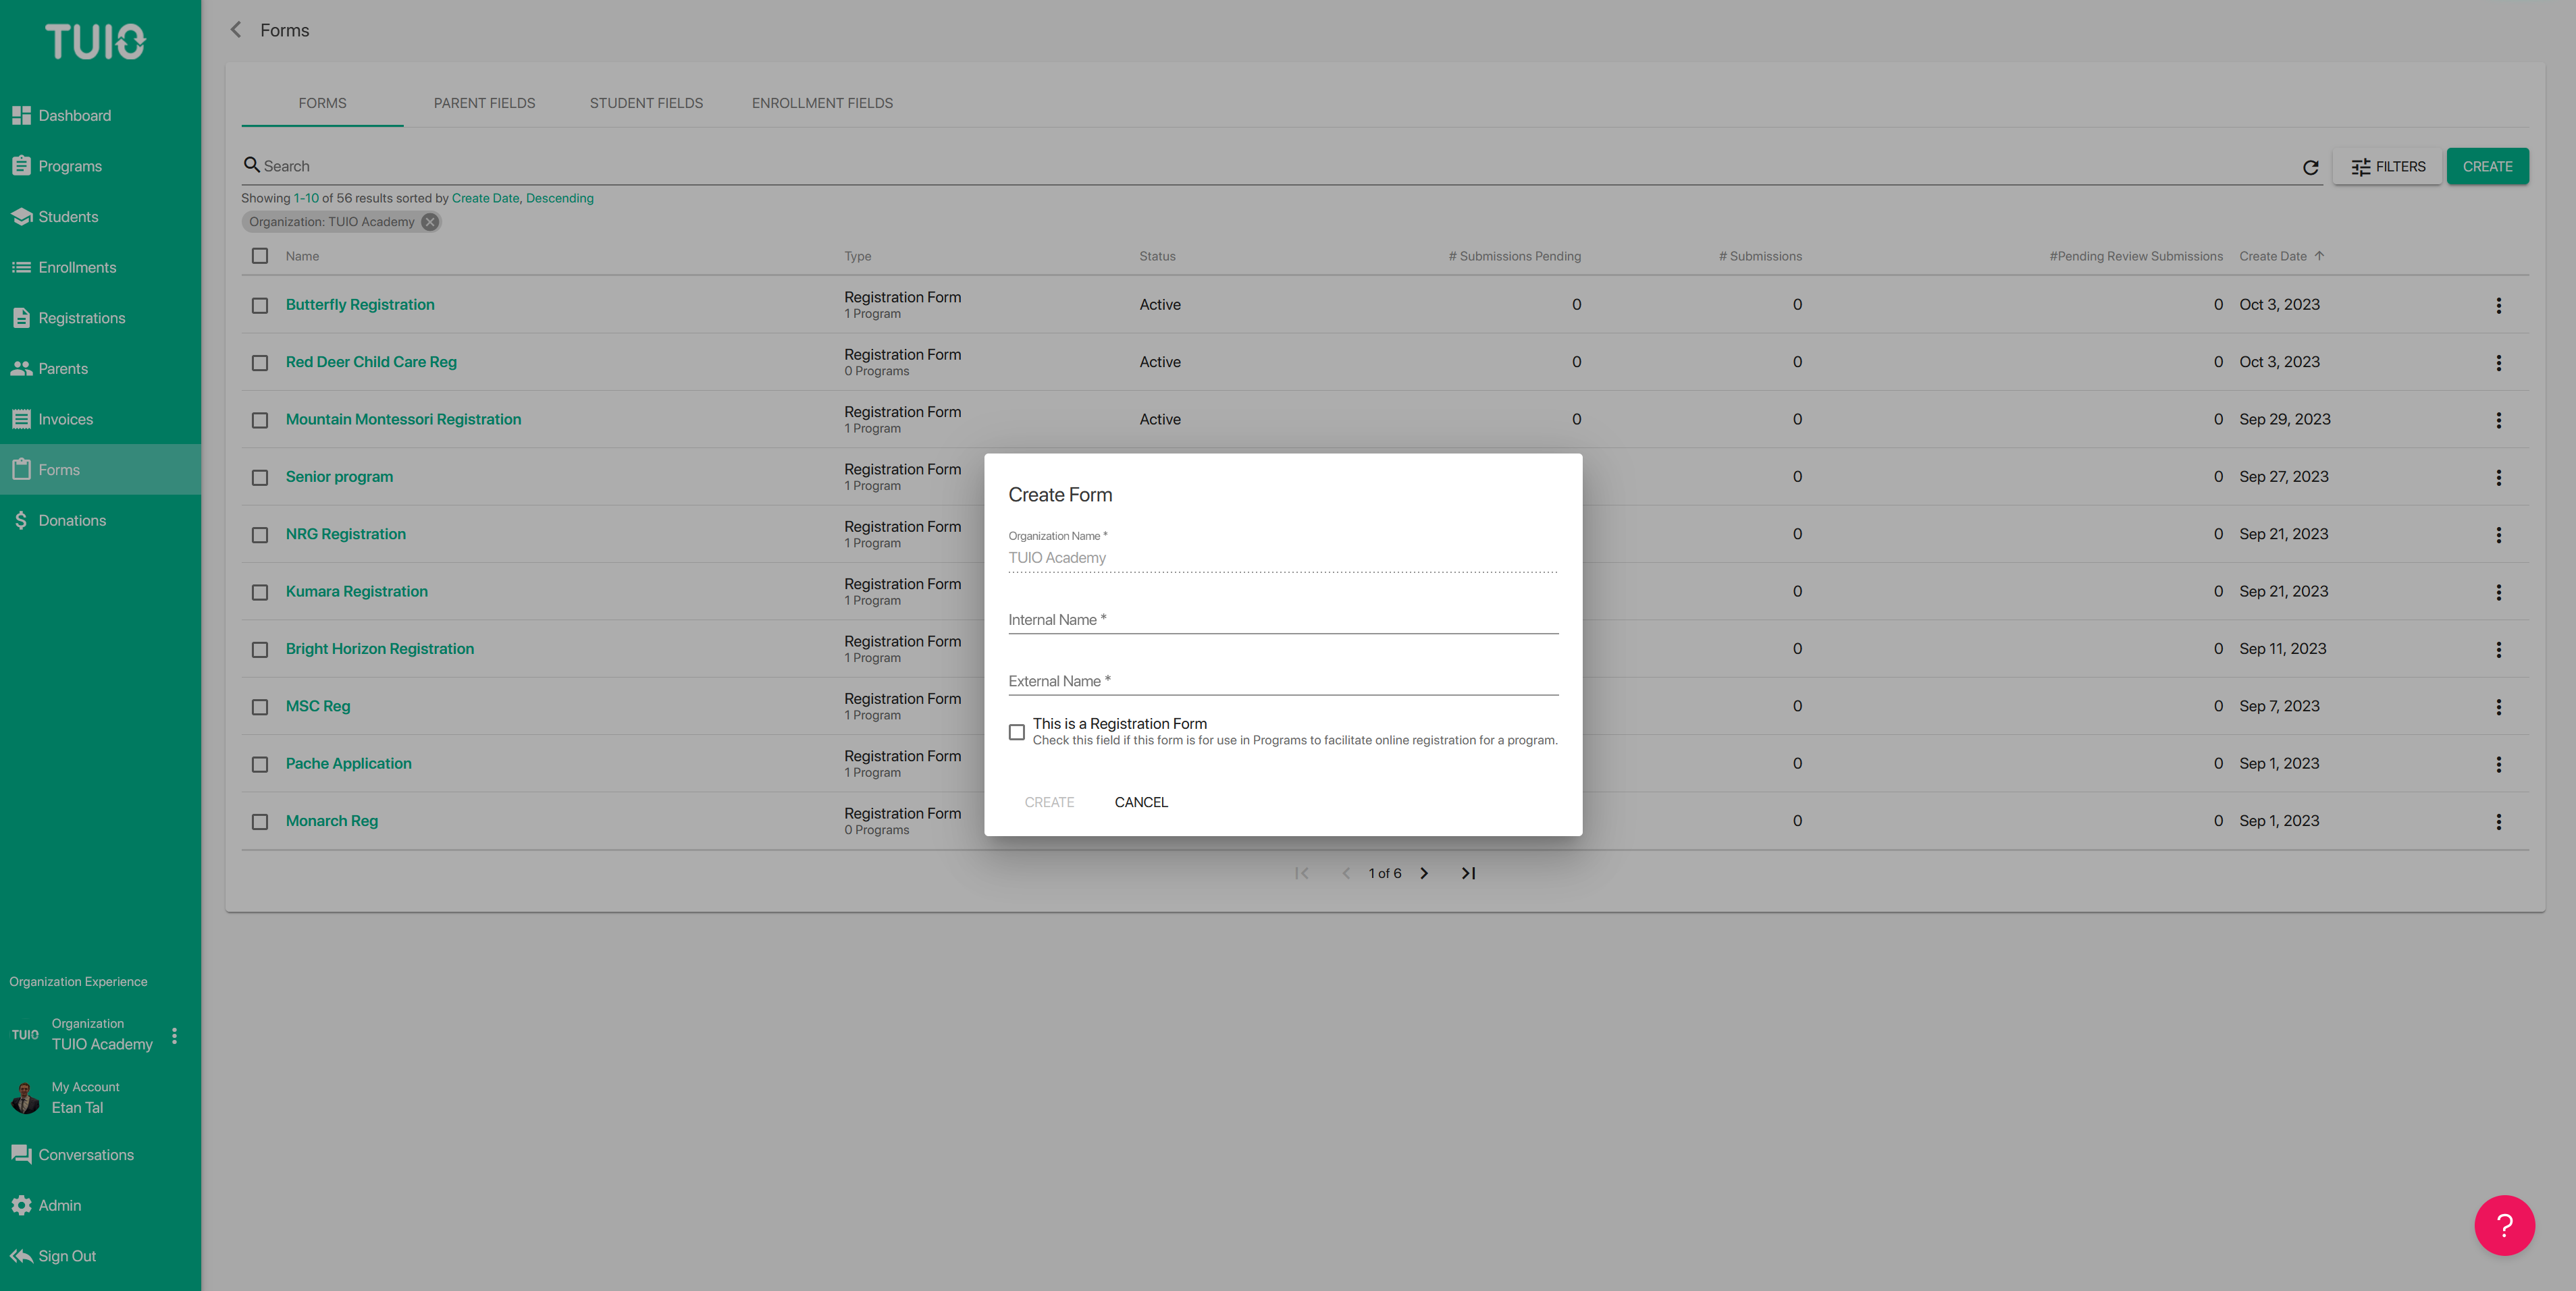Viewport: 2576px width, 1291px height.
Task: Open row menu for MSC Reg
Action: click(2498, 707)
